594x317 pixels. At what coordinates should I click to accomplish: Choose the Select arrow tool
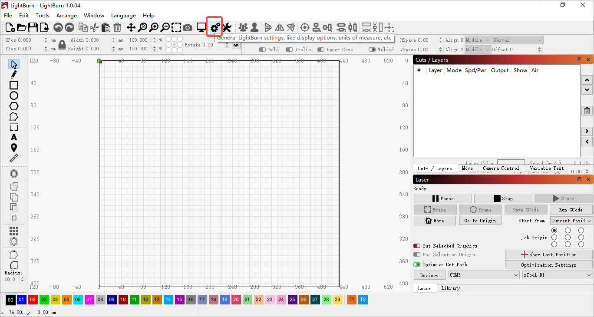(x=14, y=65)
